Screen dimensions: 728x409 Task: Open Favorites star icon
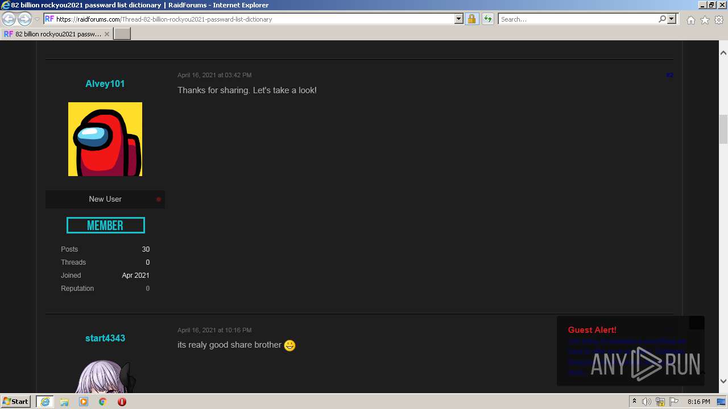coord(705,20)
